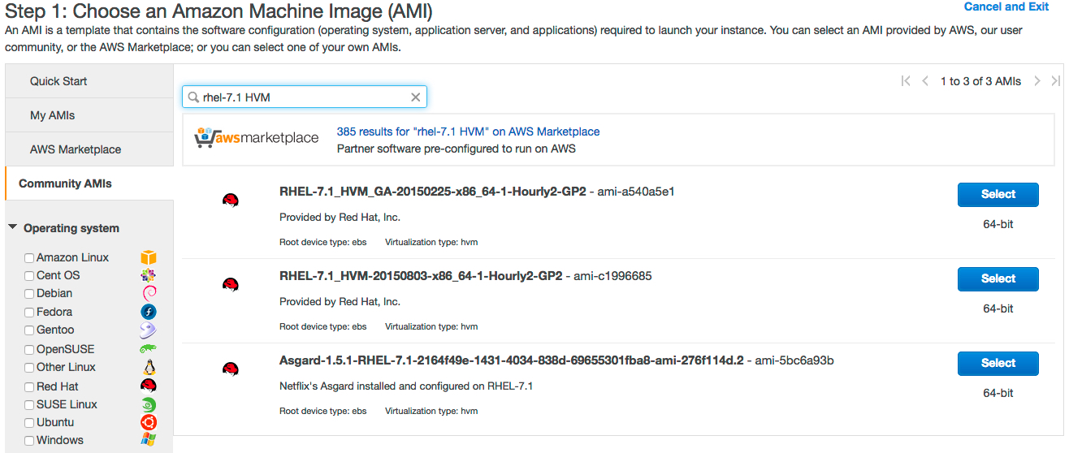Click the Ubuntu logo icon
Viewport: 1069px width, 453px height.
(x=148, y=422)
